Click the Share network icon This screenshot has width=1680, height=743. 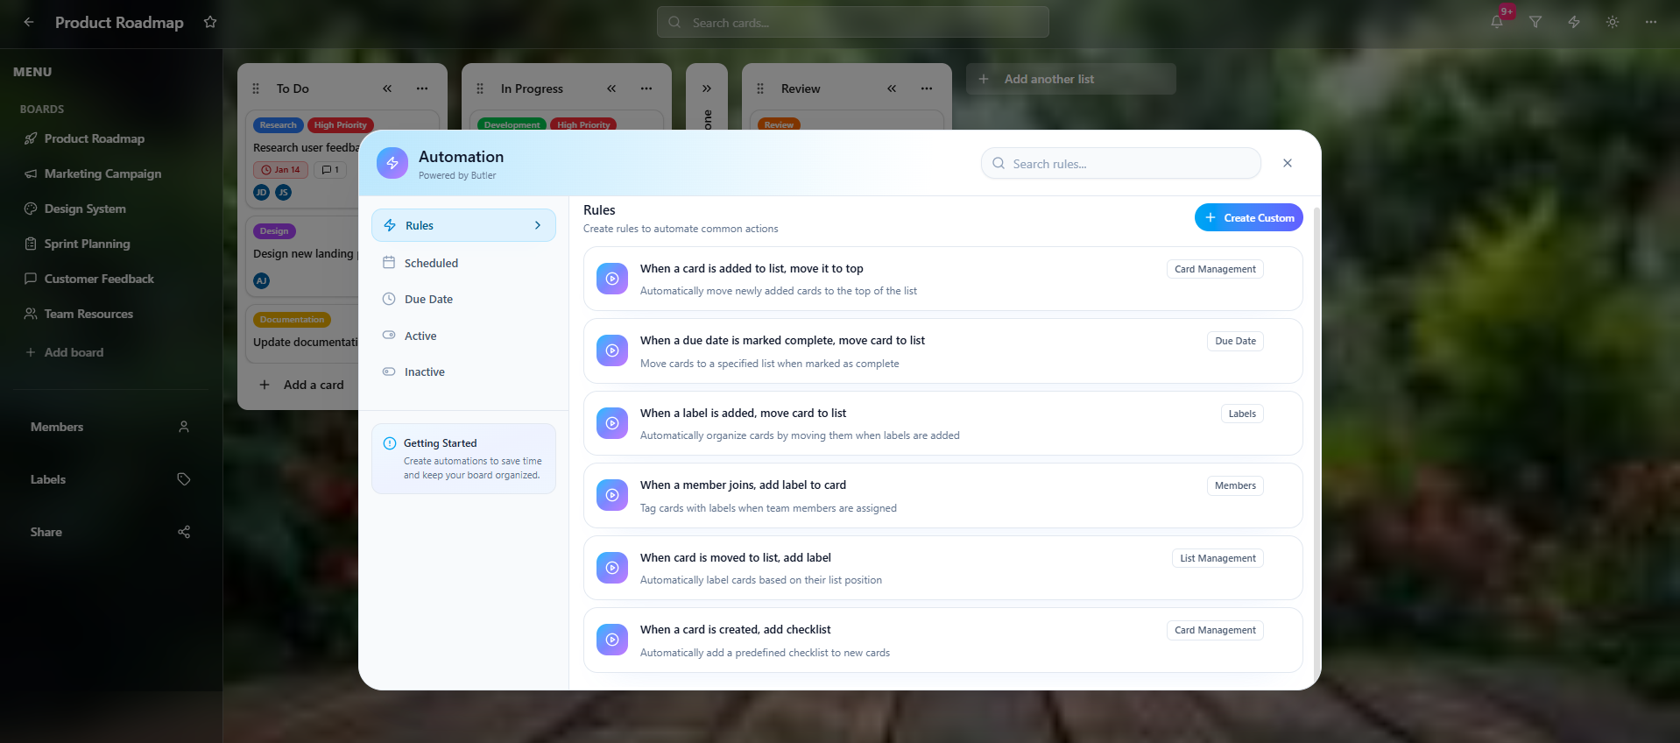(184, 532)
